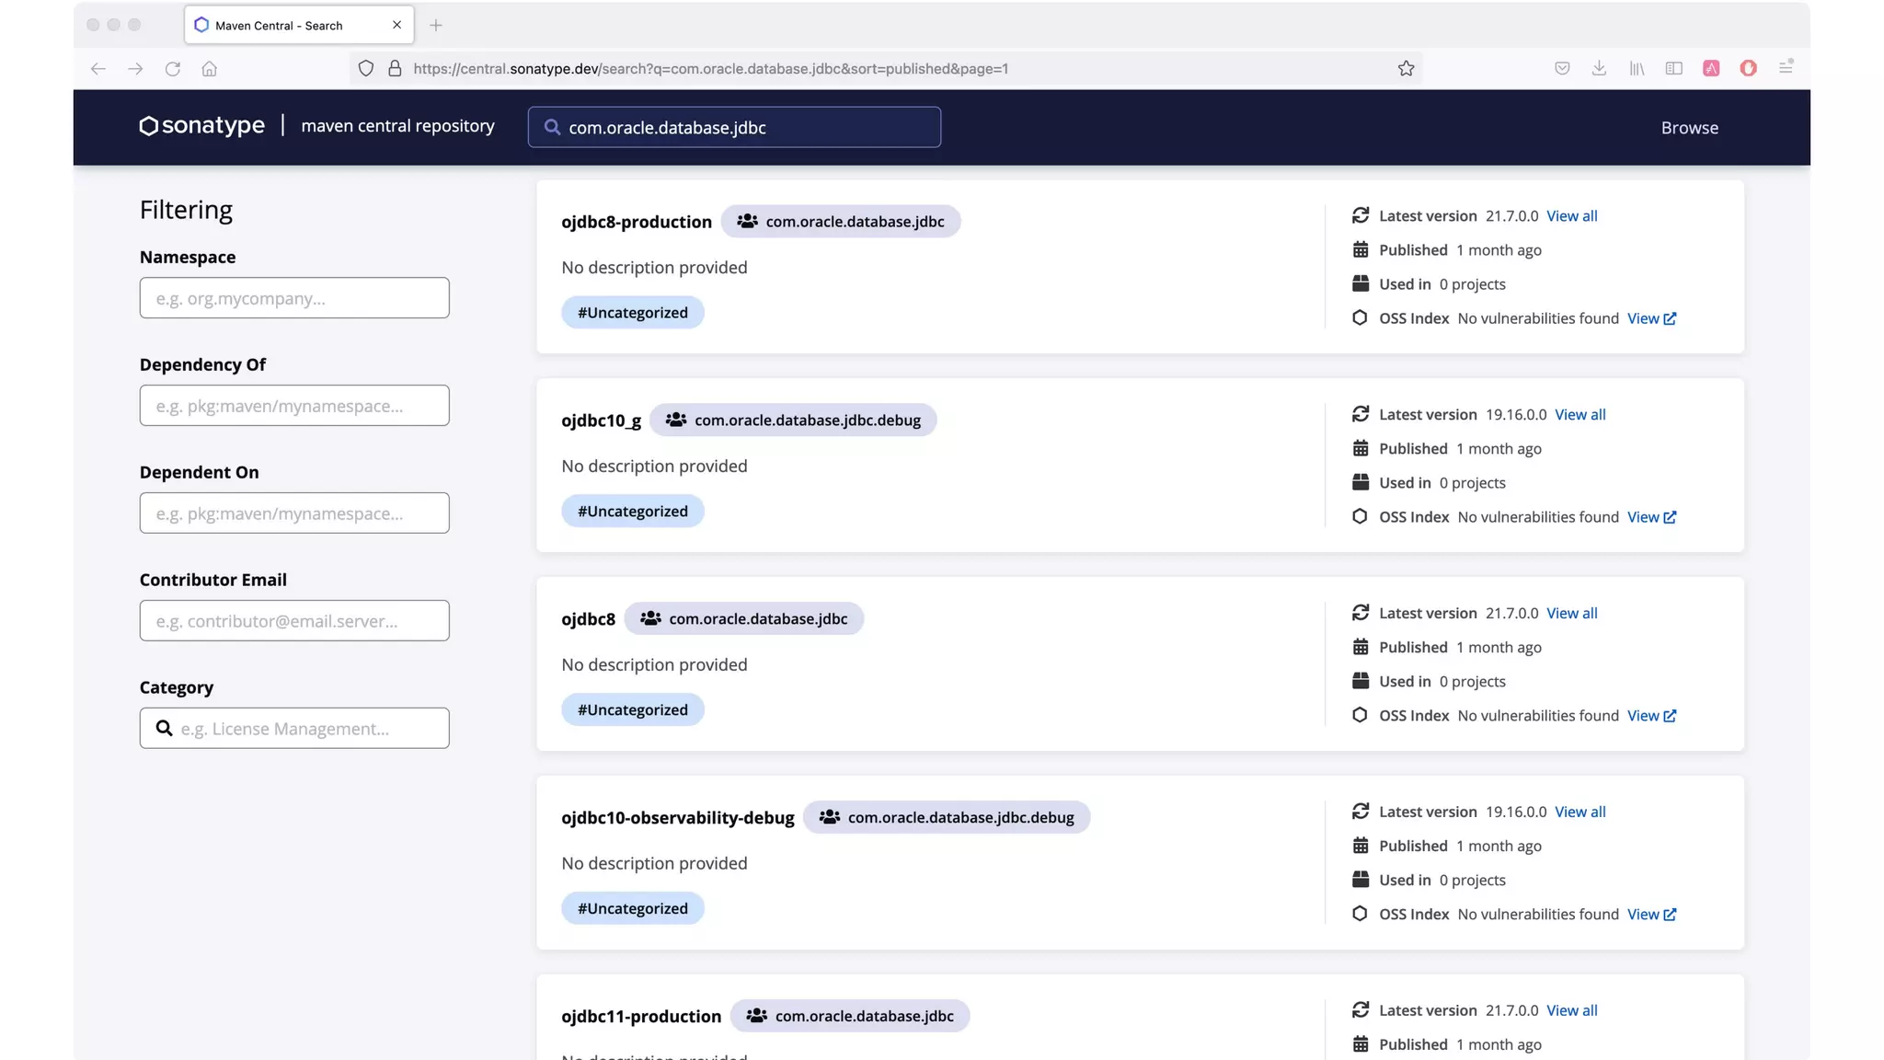Click namespace chip on ojdbc8-production card
Image resolution: width=1884 pixels, height=1060 pixels.
(840, 221)
